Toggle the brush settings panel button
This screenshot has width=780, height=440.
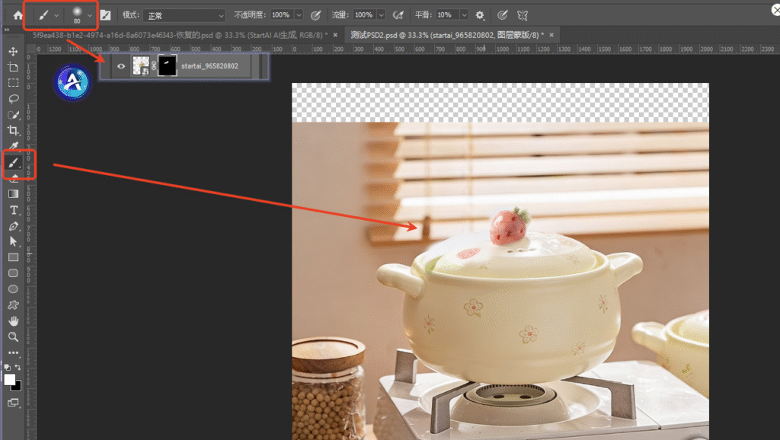[105, 15]
